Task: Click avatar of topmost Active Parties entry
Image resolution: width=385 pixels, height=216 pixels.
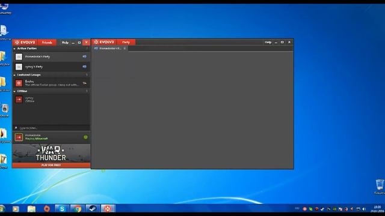Action: tap(19, 56)
